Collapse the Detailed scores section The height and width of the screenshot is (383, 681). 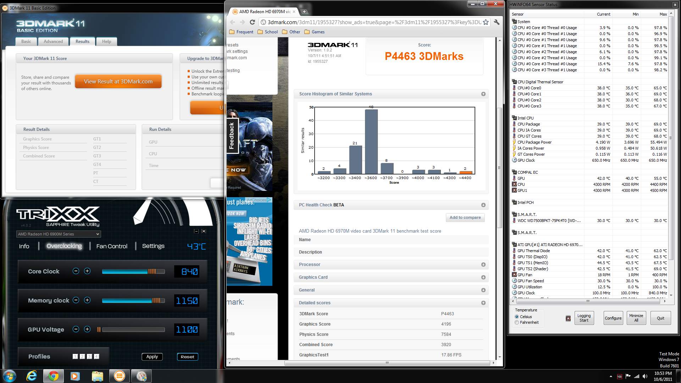(x=483, y=303)
